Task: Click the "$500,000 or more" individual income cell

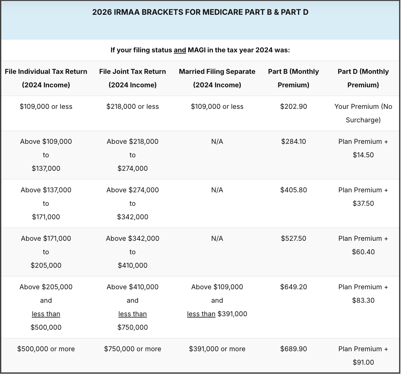Action: [46, 349]
